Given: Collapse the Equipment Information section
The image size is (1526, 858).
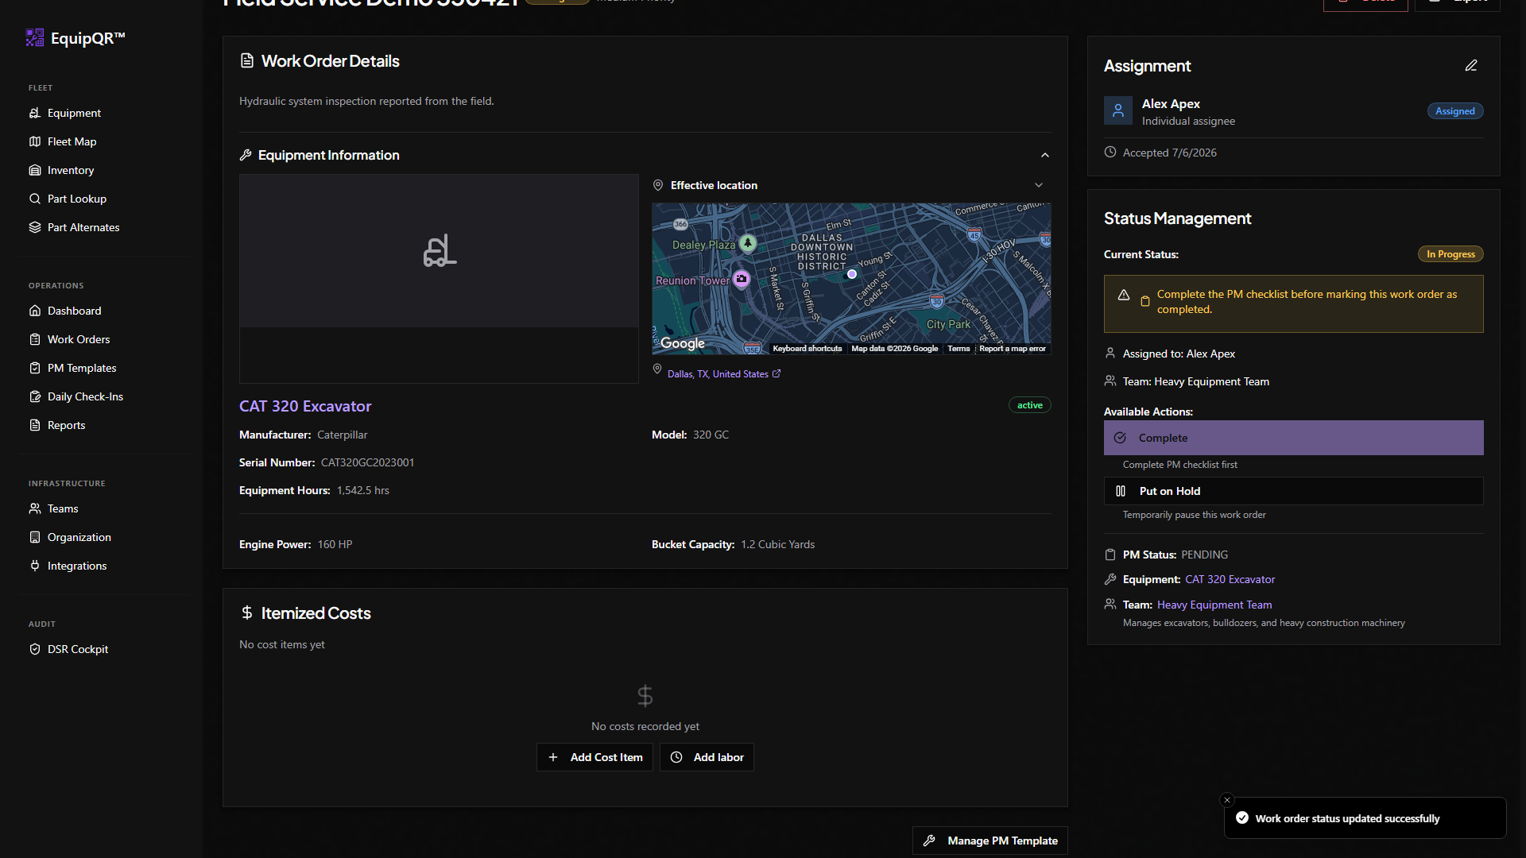Looking at the screenshot, I should tap(1045, 155).
